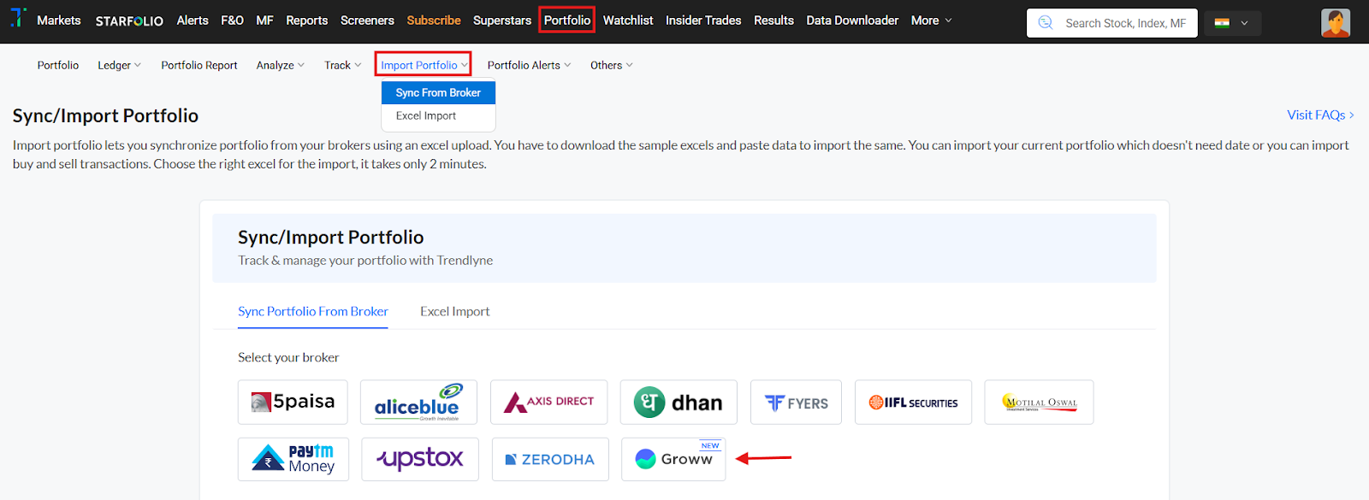Expand the More menu in top navigation

(931, 21)
